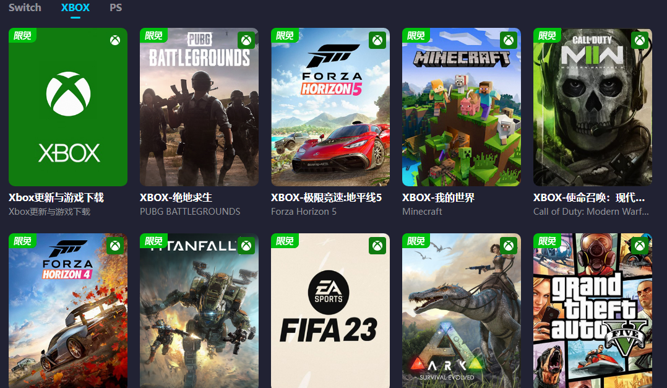This screenshot has height=388, width=667.
Task: Click Xbox badge icon on Forza Horizon 5 card
Action: pos(377,40)
